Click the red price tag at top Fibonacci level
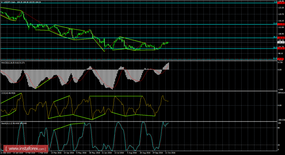The width and height of the screenshot is (285, 155). (281, 3)
